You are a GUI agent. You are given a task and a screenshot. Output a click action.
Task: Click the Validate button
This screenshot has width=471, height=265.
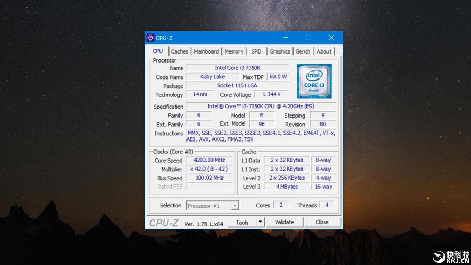tap(284, 223)
